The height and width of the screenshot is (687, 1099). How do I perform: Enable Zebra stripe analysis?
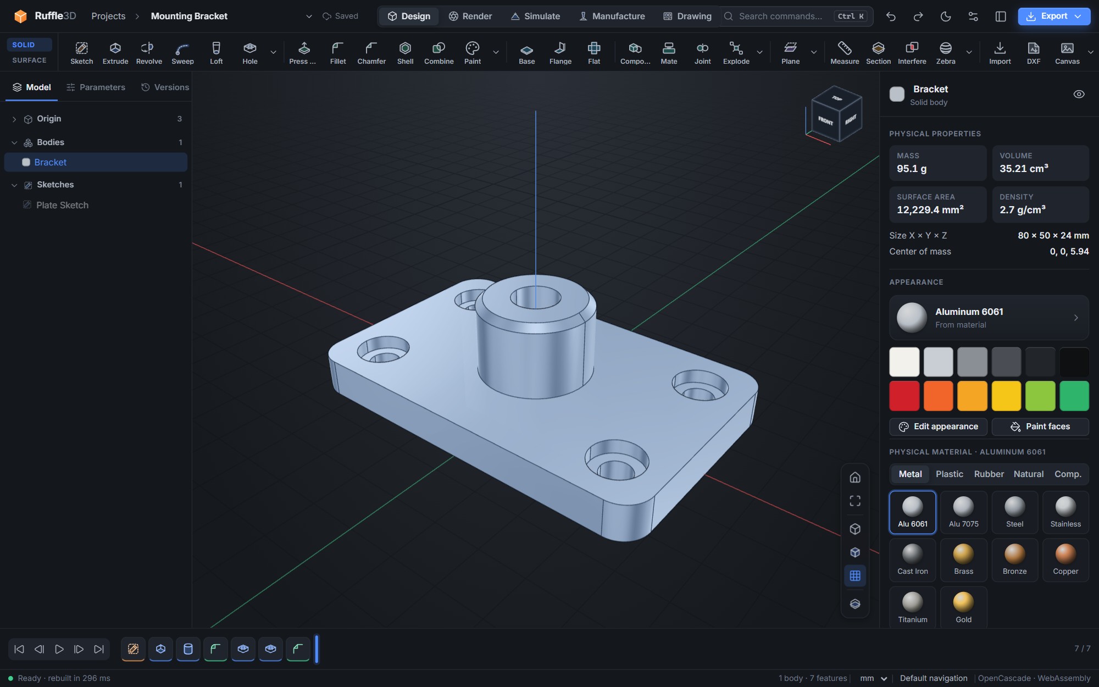click(946, 53)
